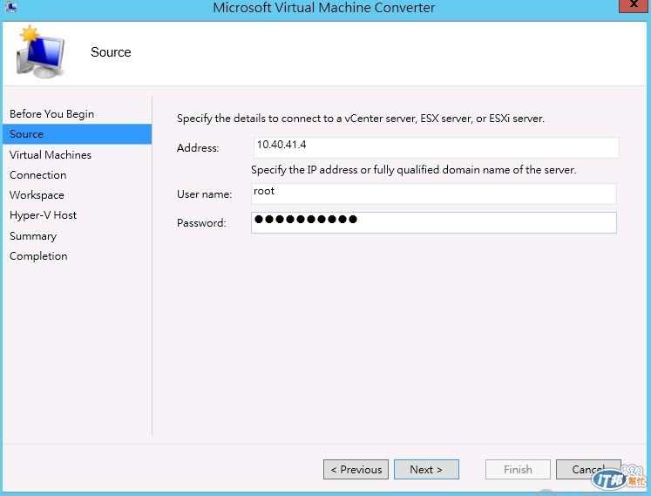Screen dimensions: 651x496
Task: Click the application icon in title bar
Action: tap(10, 7)
